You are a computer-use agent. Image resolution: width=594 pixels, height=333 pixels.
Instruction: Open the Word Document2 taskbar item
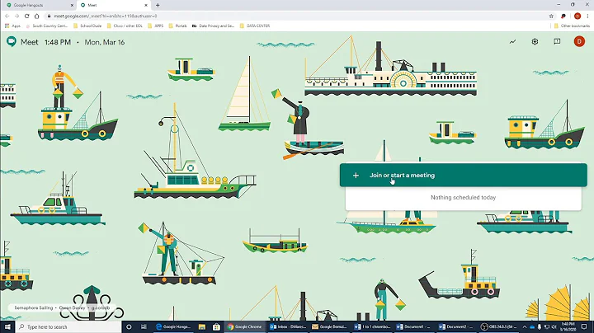pos(457,326)
